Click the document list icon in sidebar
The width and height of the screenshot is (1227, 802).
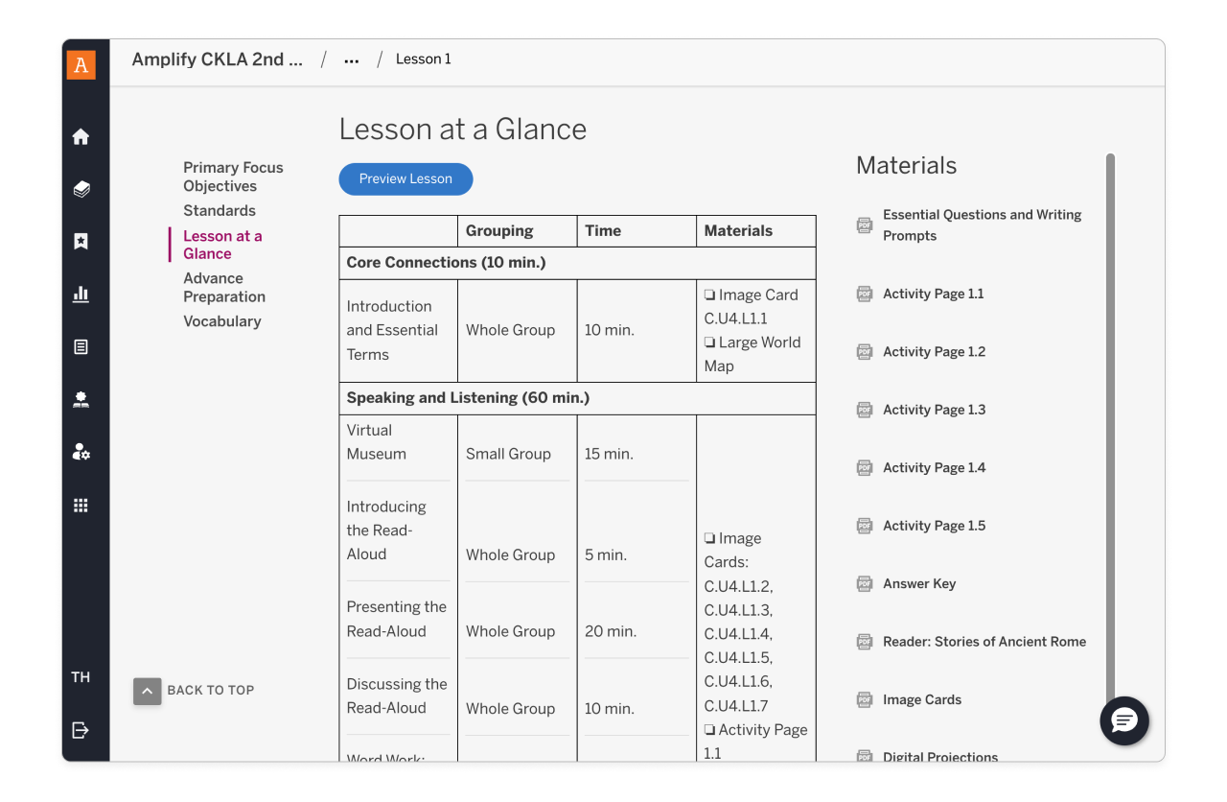[81, 347]
